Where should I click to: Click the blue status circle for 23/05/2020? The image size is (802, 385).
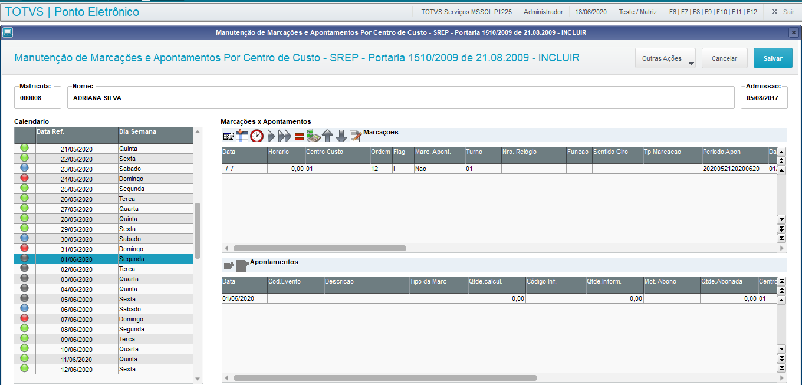click(24, 168)
